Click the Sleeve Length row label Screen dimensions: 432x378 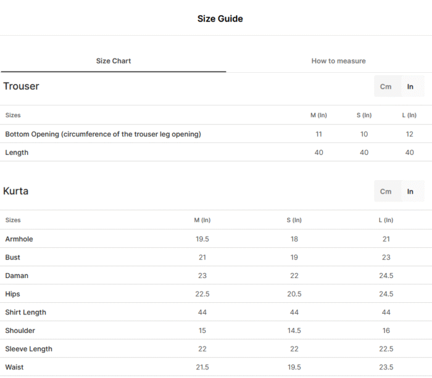pos(28,349)
